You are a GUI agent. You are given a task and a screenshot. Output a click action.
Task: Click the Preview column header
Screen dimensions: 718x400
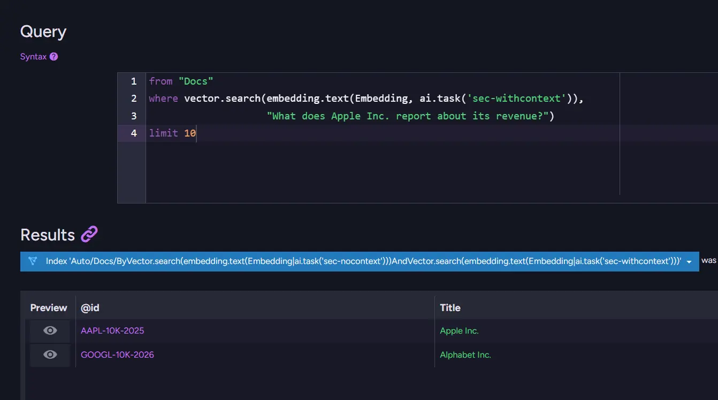pos(49,308)
